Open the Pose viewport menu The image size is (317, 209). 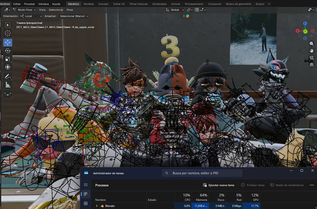click(x=70, y=10)
